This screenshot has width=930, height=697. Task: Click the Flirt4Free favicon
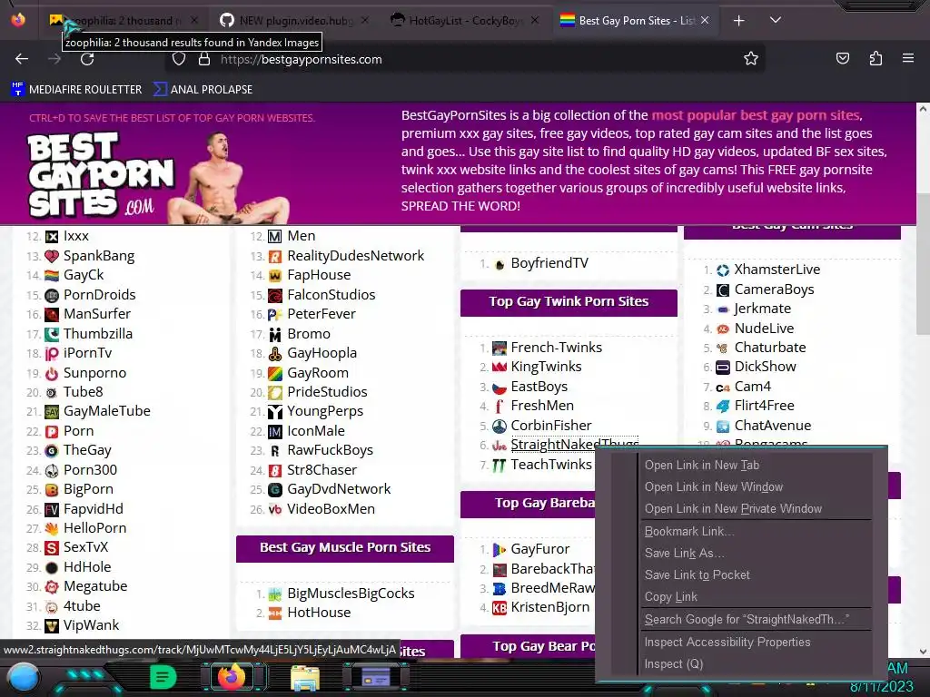click(x=722, y=407)
